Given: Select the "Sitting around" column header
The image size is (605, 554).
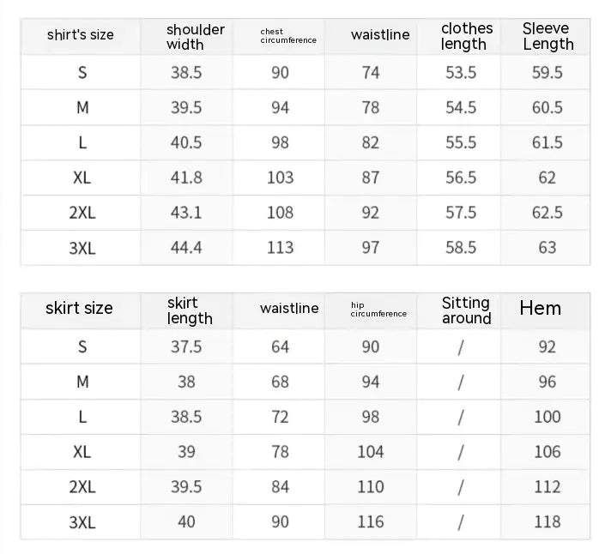Looking at the screenshot, I should [x=466, y=310].
